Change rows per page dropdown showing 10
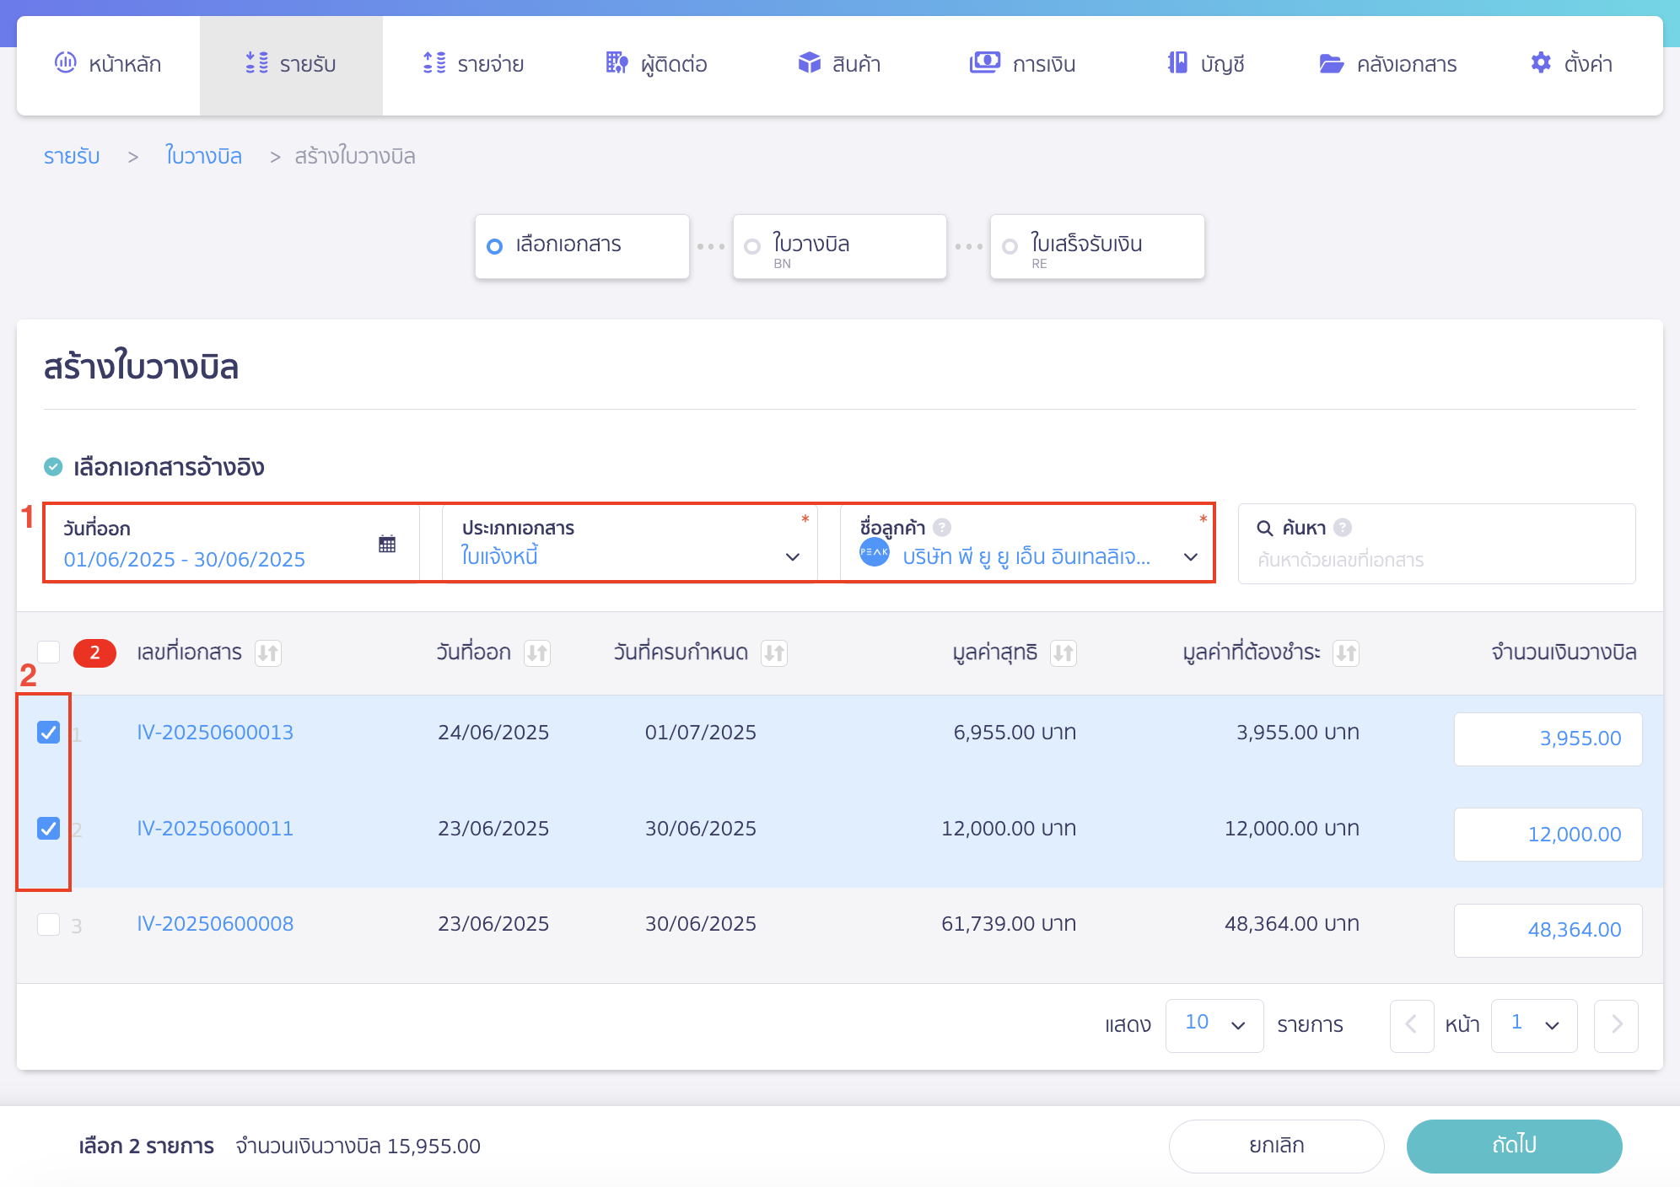 pos(1214,1024)
